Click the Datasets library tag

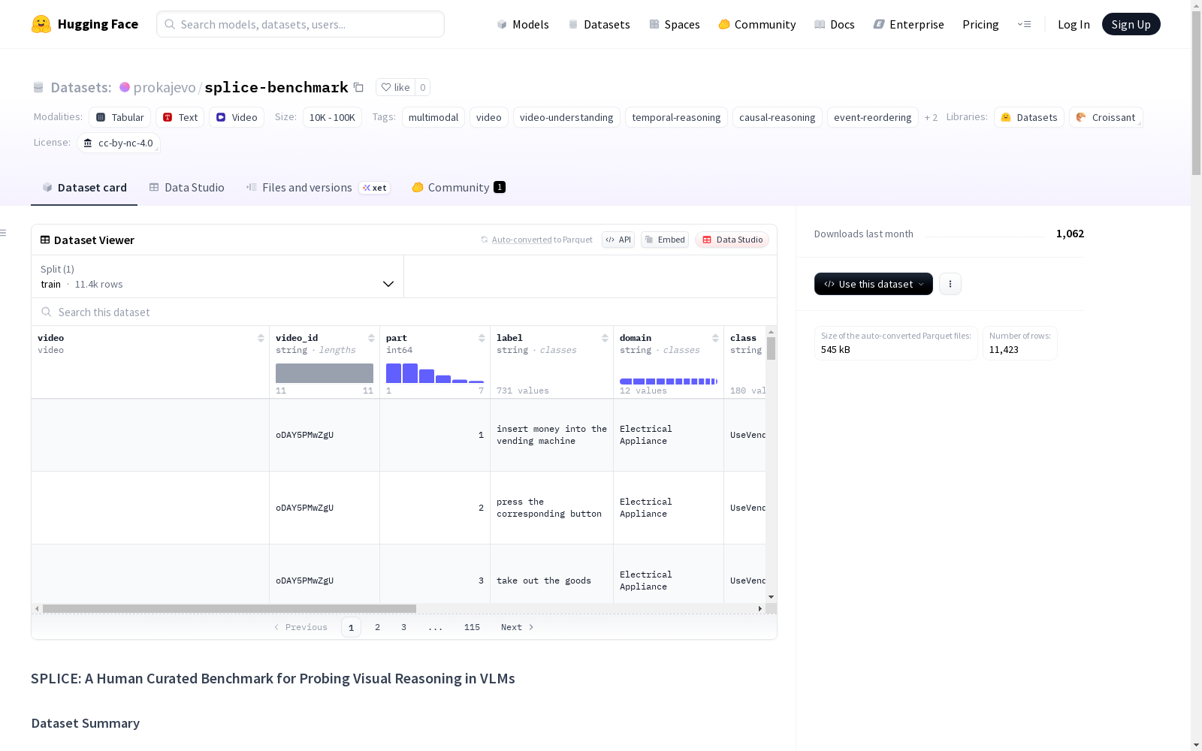point(1029,117)
